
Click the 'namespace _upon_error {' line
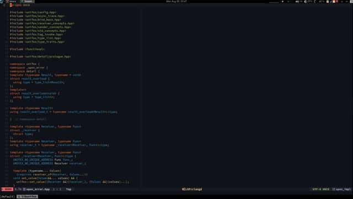click(x=29, y=67)
